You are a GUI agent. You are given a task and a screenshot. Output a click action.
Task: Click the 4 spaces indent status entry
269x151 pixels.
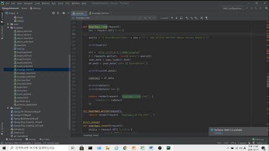[242, 143]
